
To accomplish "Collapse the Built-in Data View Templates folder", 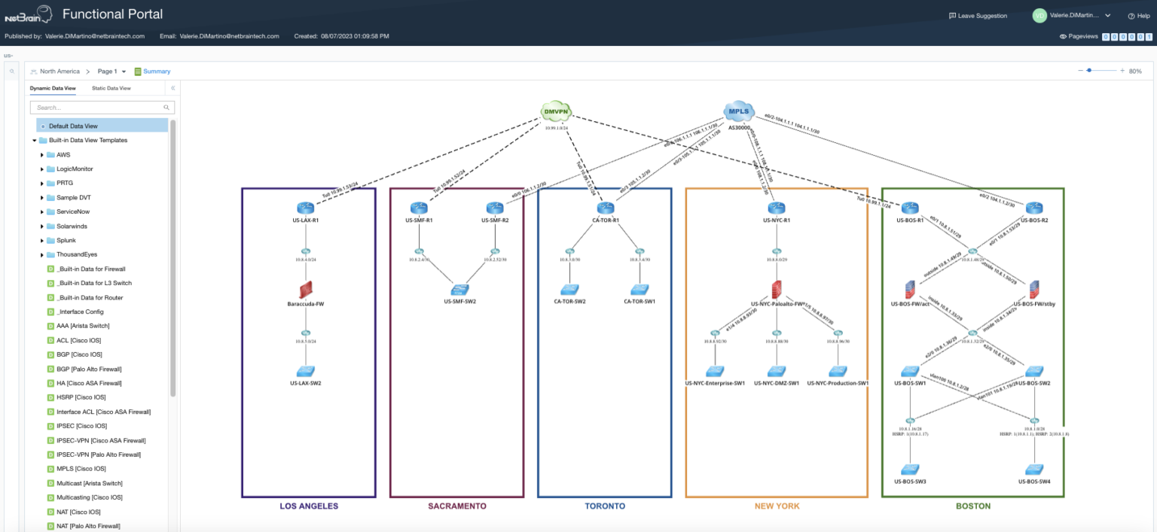I will point(33,140).
